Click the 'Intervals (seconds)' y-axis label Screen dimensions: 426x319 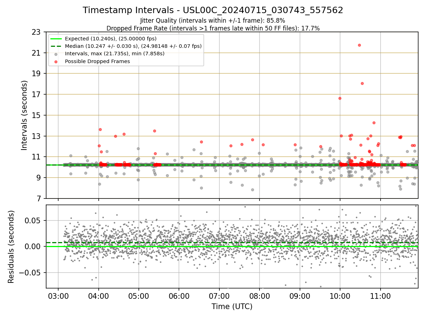tap(24, 115)
